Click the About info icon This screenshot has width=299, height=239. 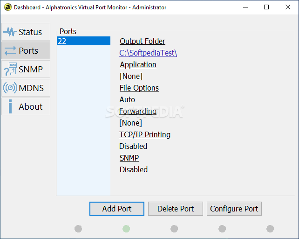pyautogui.click(x=10, y=106)
